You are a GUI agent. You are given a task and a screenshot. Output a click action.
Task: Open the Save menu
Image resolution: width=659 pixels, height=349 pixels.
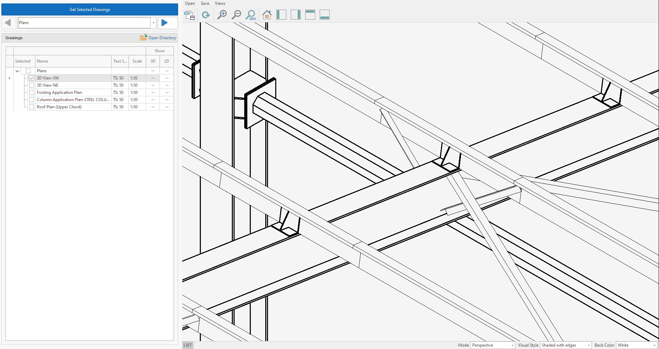pyautogui.click(x=205, y=3)
